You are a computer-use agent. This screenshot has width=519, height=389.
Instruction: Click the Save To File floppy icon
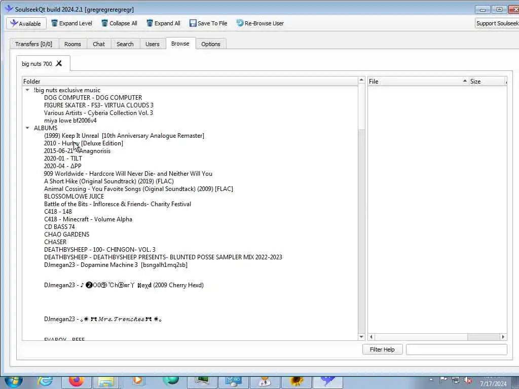tap(193, 23)
